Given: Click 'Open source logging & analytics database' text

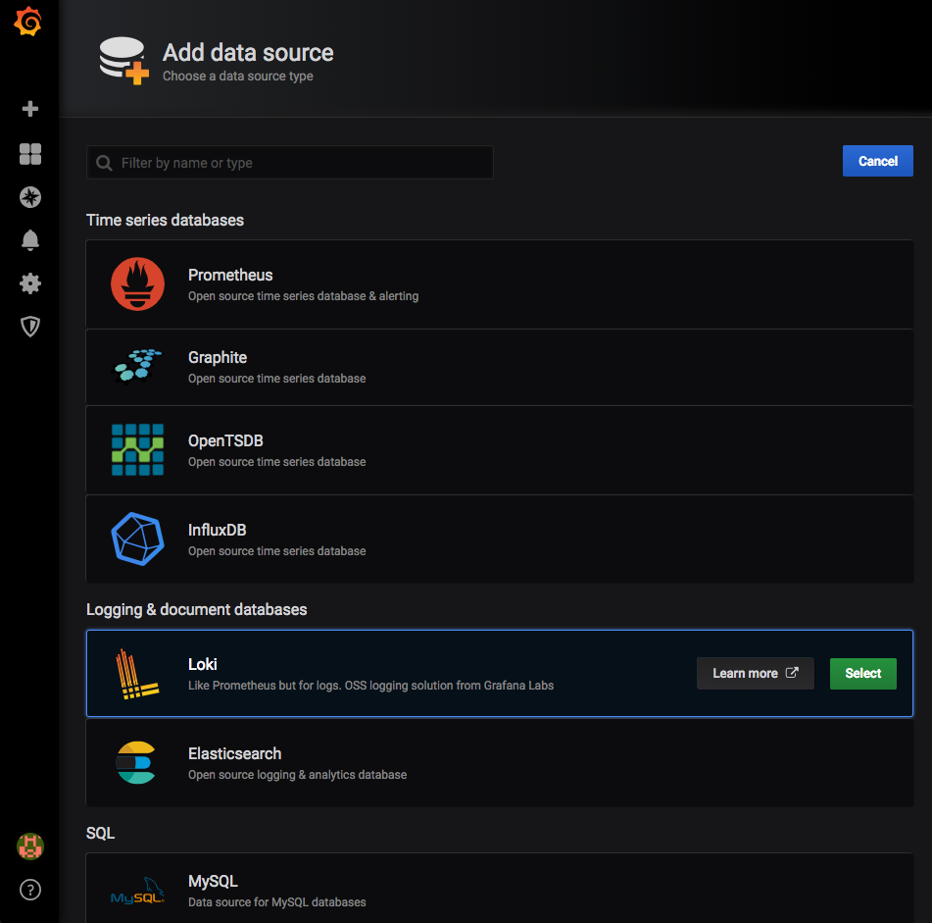Looking at the screenshot, I should tap(297, 775).
